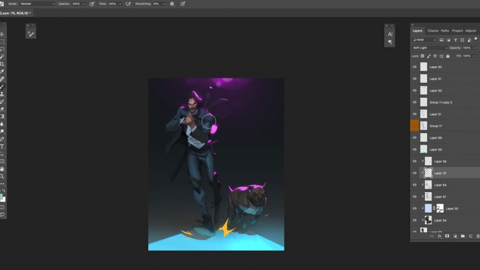The width and height of the screenshot is (480, 270).
Task: Switch to the Channels tab
Action: (433, 30)
